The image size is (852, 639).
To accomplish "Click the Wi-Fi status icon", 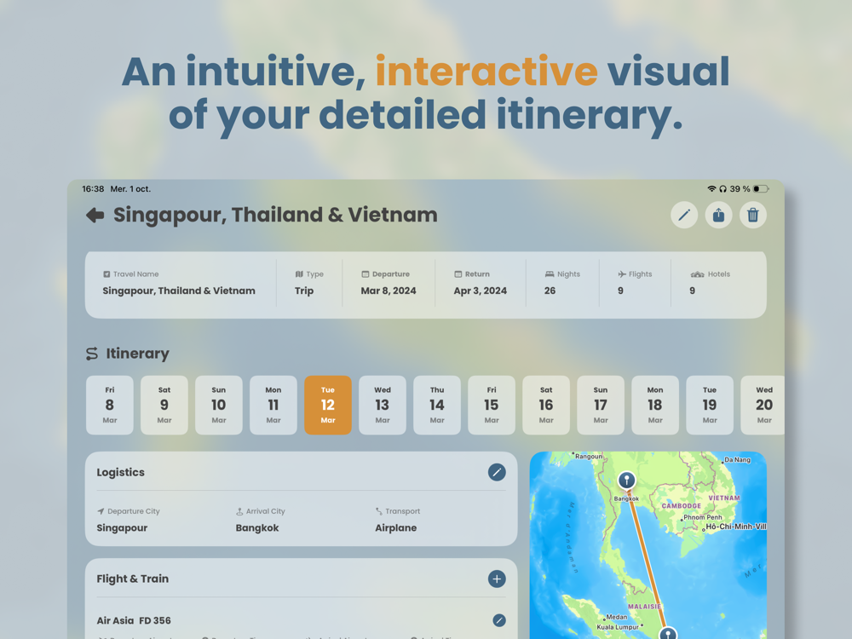I will 711,189.
